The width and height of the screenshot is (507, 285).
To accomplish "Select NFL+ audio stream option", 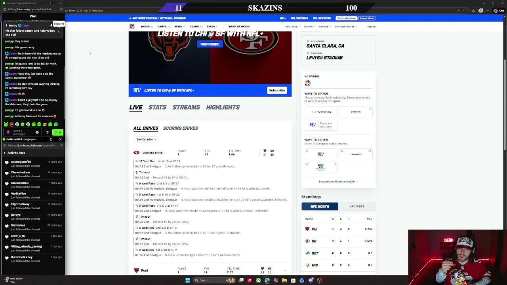I will click(x=321, y=154).
